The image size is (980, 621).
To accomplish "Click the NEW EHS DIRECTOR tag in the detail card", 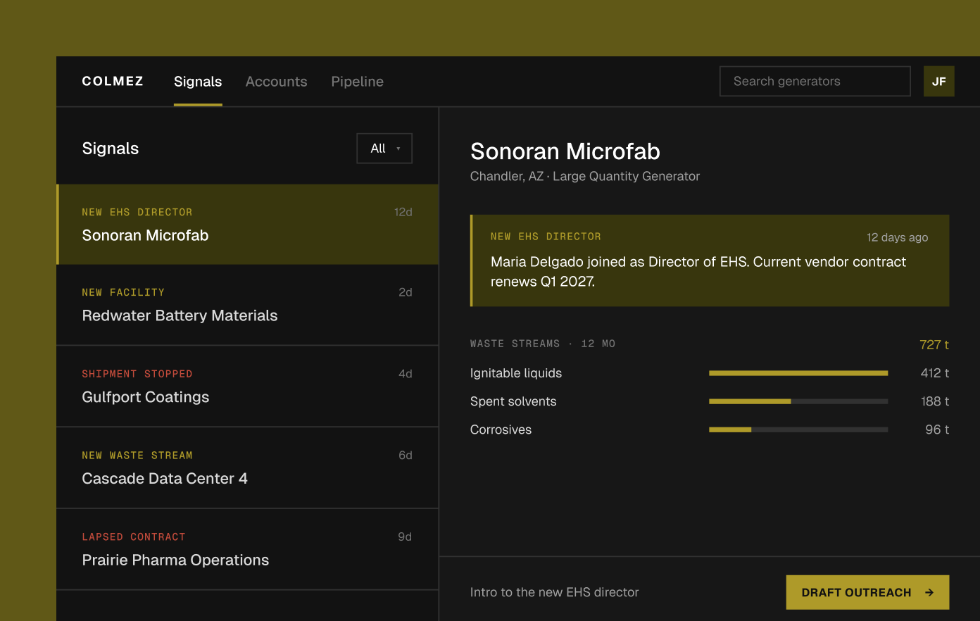I will pos(546,237).
